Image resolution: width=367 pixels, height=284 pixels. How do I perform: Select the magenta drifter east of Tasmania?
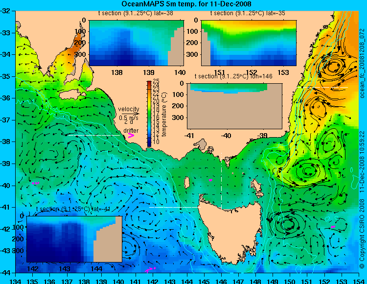point(333,227)
